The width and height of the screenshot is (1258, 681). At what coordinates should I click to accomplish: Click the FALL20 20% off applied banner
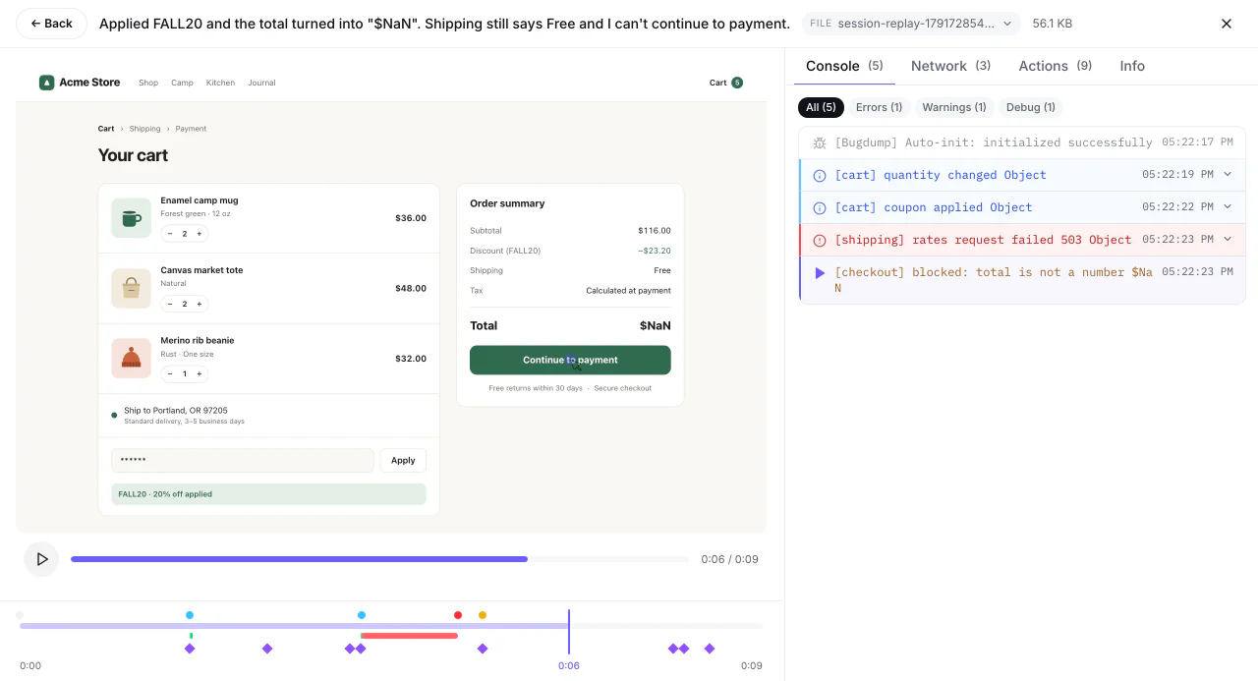[x=268, y=494]
